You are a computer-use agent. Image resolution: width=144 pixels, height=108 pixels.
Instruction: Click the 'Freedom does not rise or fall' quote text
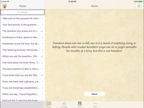[x=94, y=47]
